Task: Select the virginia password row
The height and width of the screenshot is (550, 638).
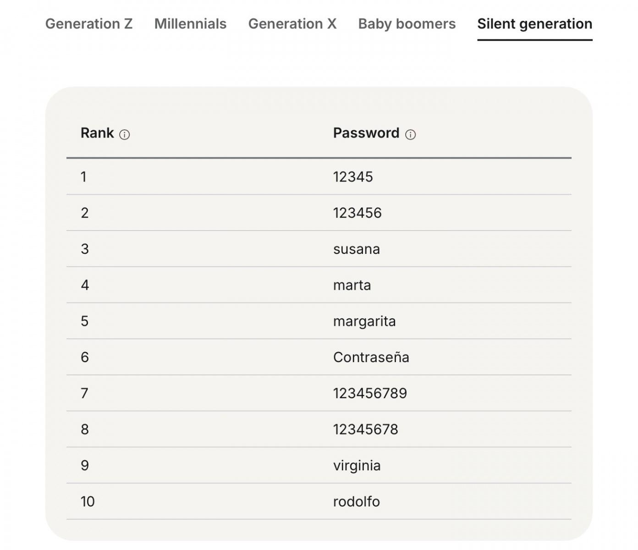Action: [x=357, y=466]
